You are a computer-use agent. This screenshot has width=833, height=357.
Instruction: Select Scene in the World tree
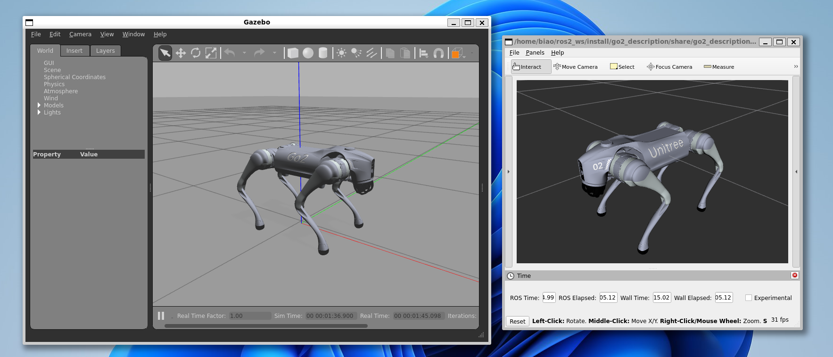[x=52, y=70]
